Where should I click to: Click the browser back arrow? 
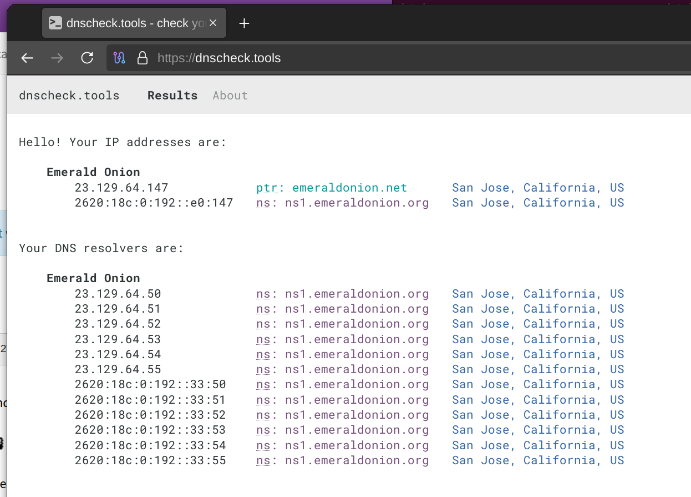[x=27, y=58]
